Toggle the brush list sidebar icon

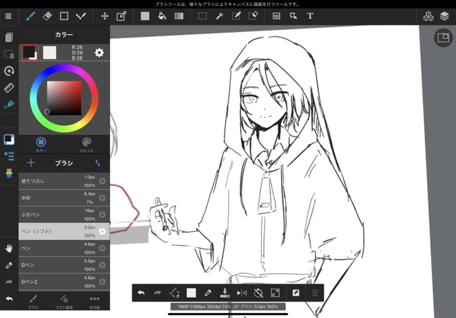pos(9,156)
